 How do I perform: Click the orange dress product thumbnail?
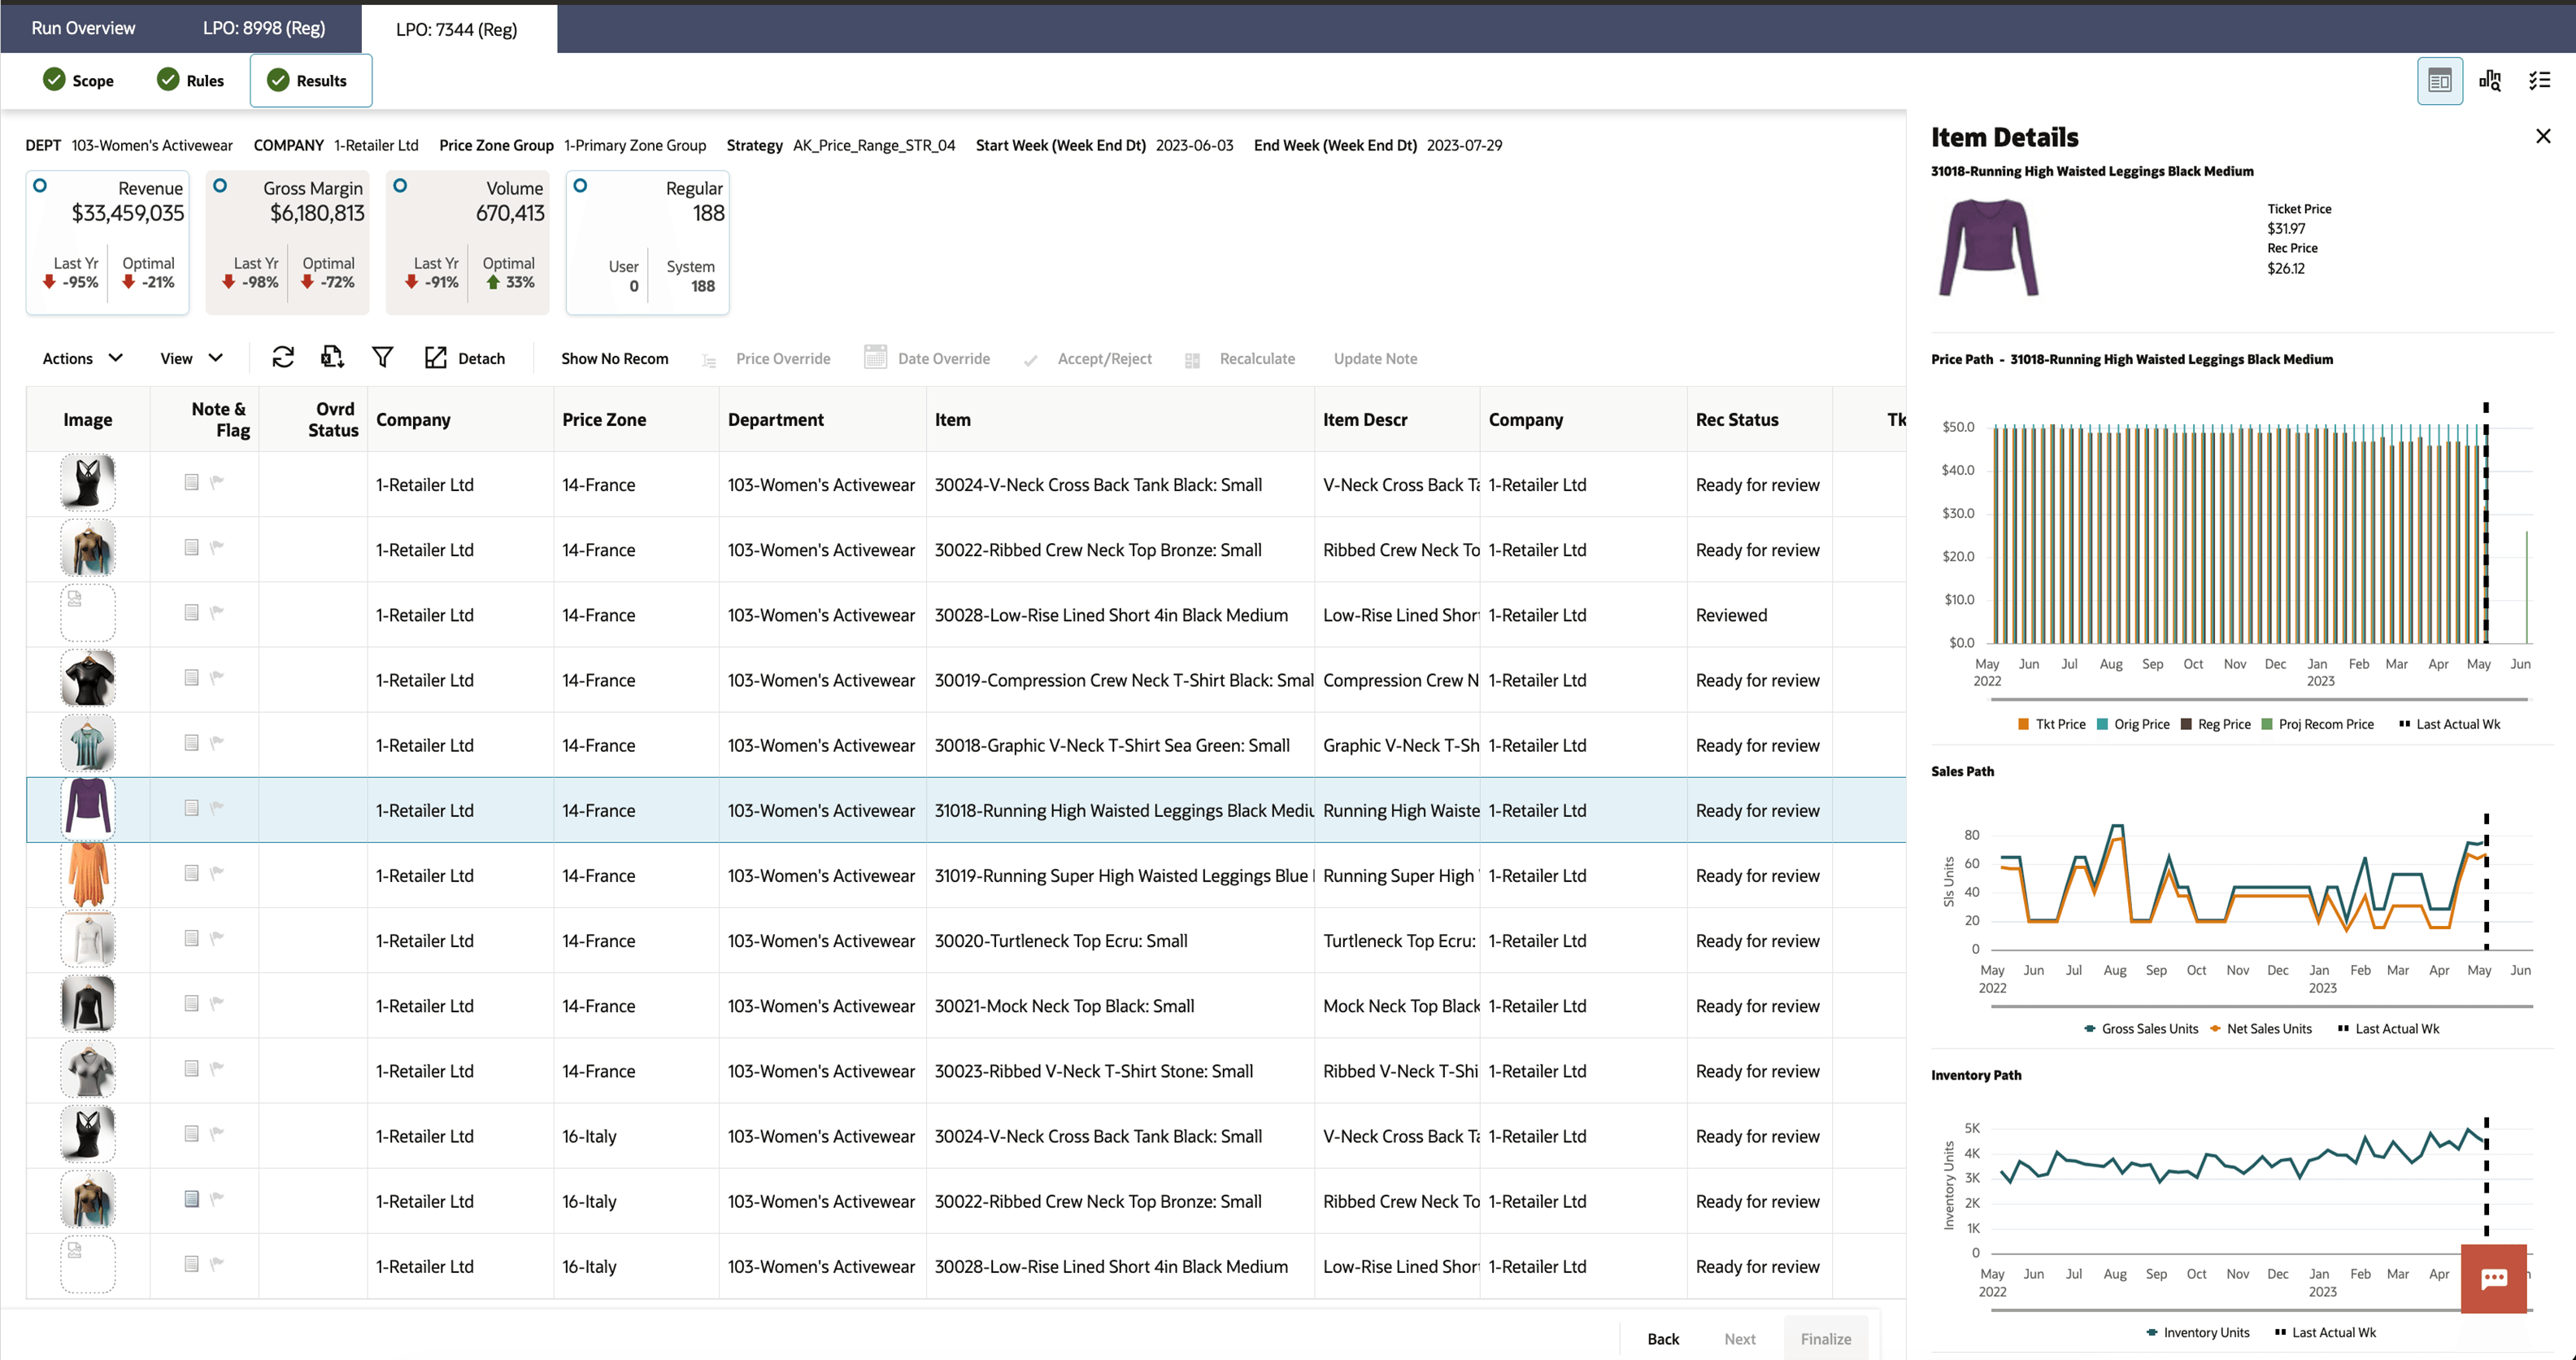88,875
